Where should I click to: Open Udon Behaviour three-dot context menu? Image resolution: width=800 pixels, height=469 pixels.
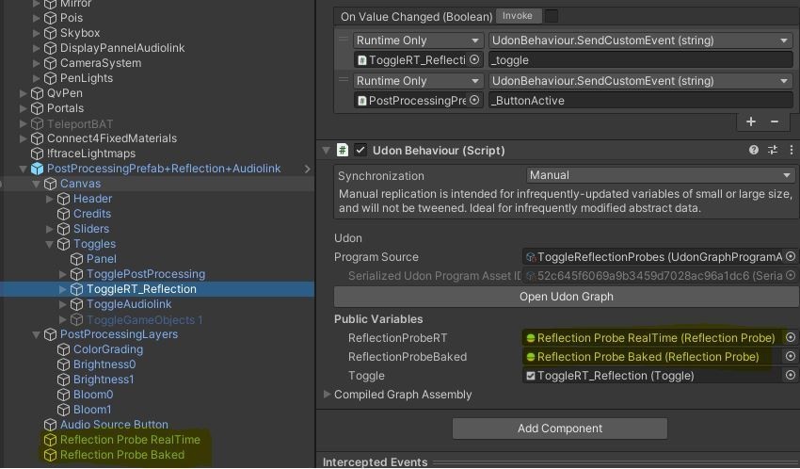tap(792, 150)
